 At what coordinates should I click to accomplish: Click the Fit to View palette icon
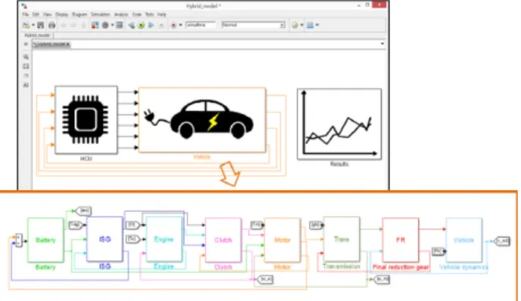[x=26, y=66]
